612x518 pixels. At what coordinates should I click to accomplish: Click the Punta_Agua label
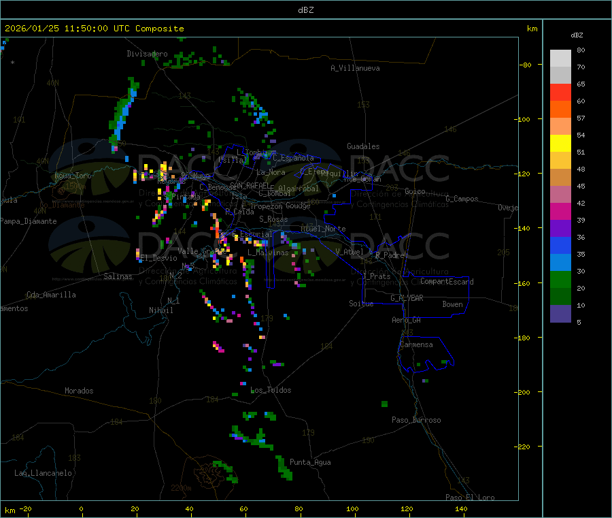pos(310,462)
